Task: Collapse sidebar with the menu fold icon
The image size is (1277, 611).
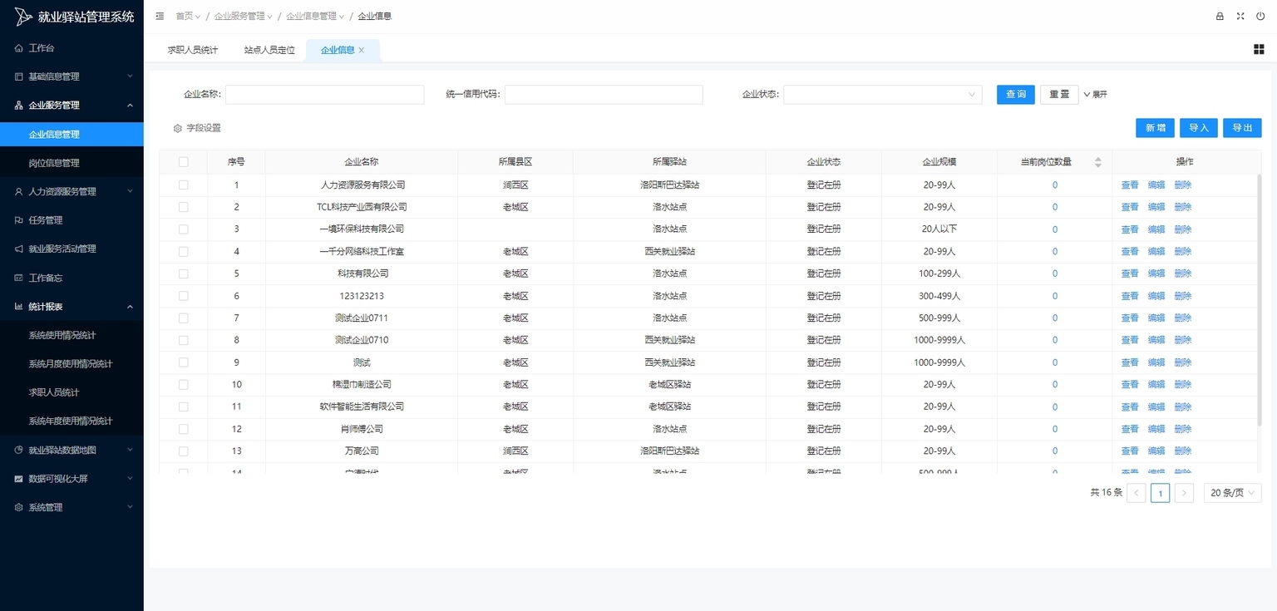Action: pyautogui.click(x=160, y=16)
